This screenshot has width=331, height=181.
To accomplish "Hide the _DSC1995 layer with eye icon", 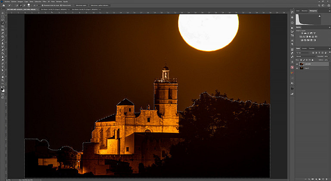I will tap(297, 64).
